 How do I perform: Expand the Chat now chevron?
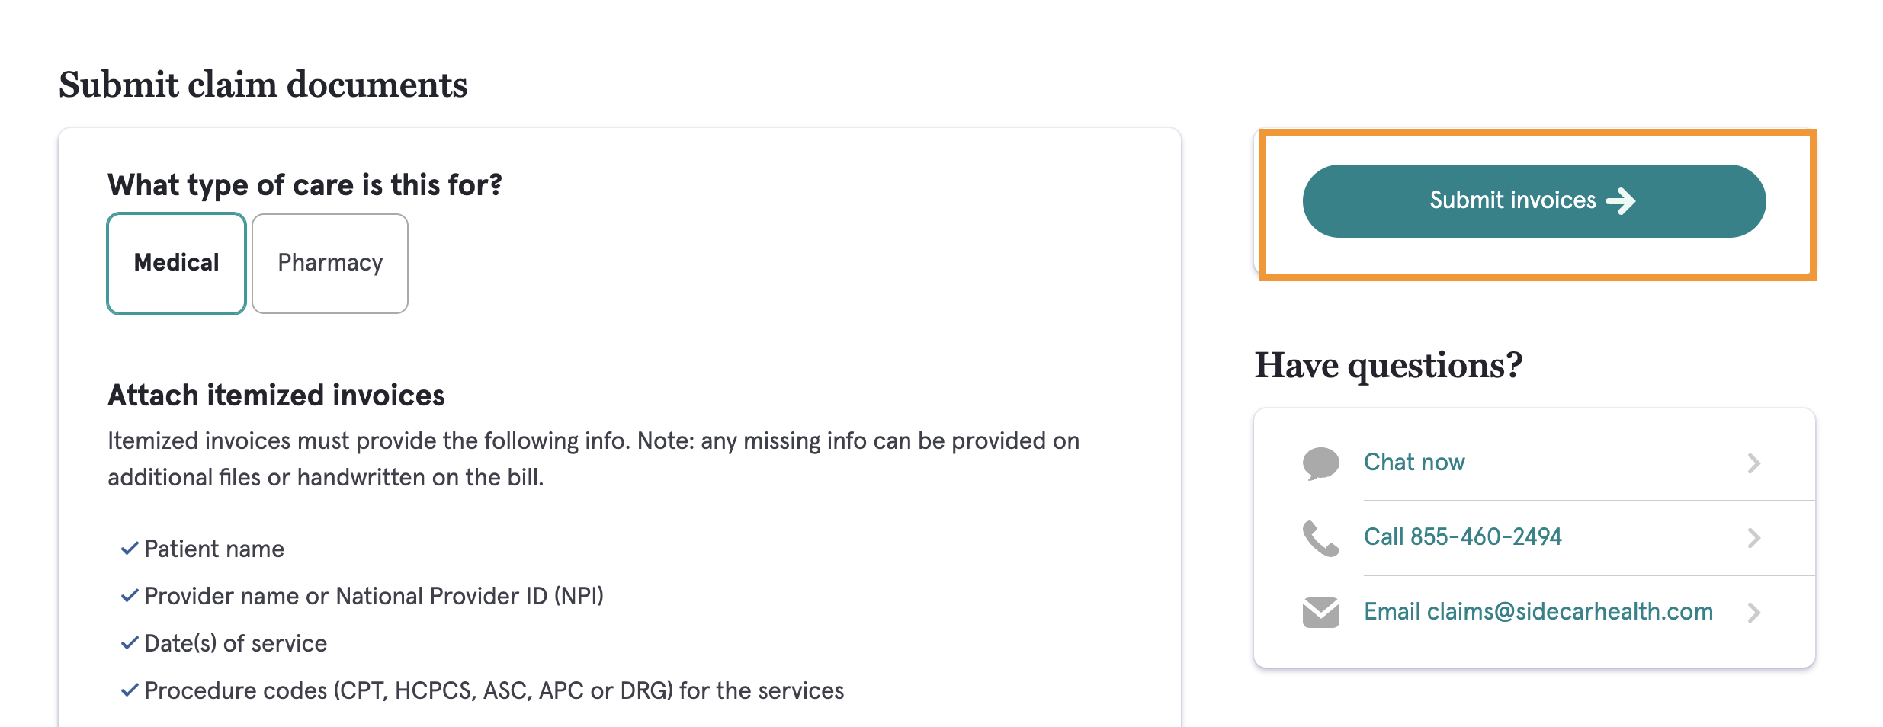[1753, 463]
